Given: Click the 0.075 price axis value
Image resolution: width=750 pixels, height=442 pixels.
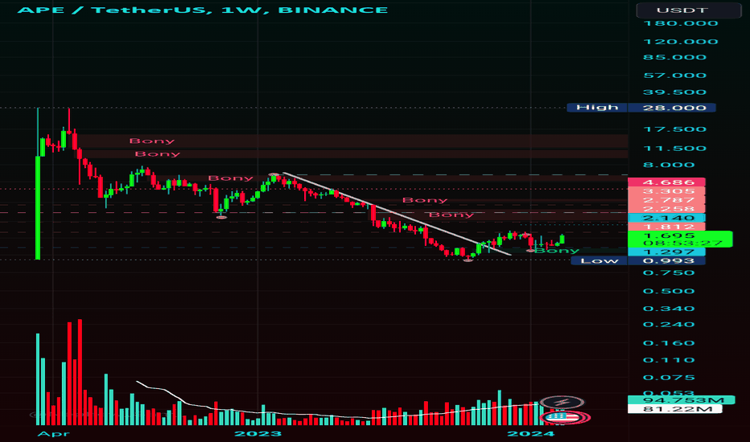Looking at the screenshot, I should [x=669, y=378].
